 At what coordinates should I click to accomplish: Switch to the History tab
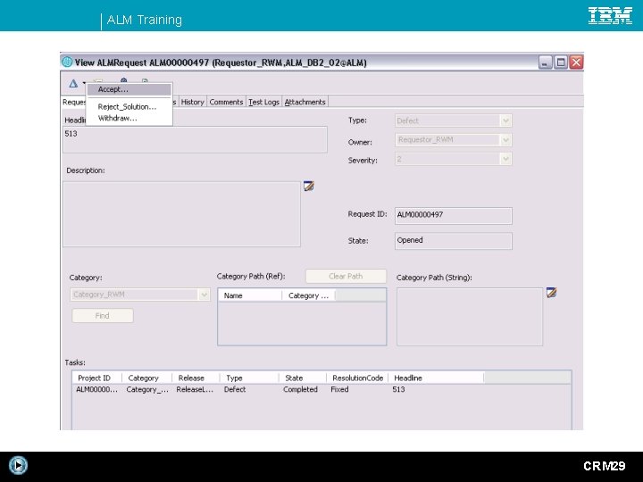tap(192, 102)
